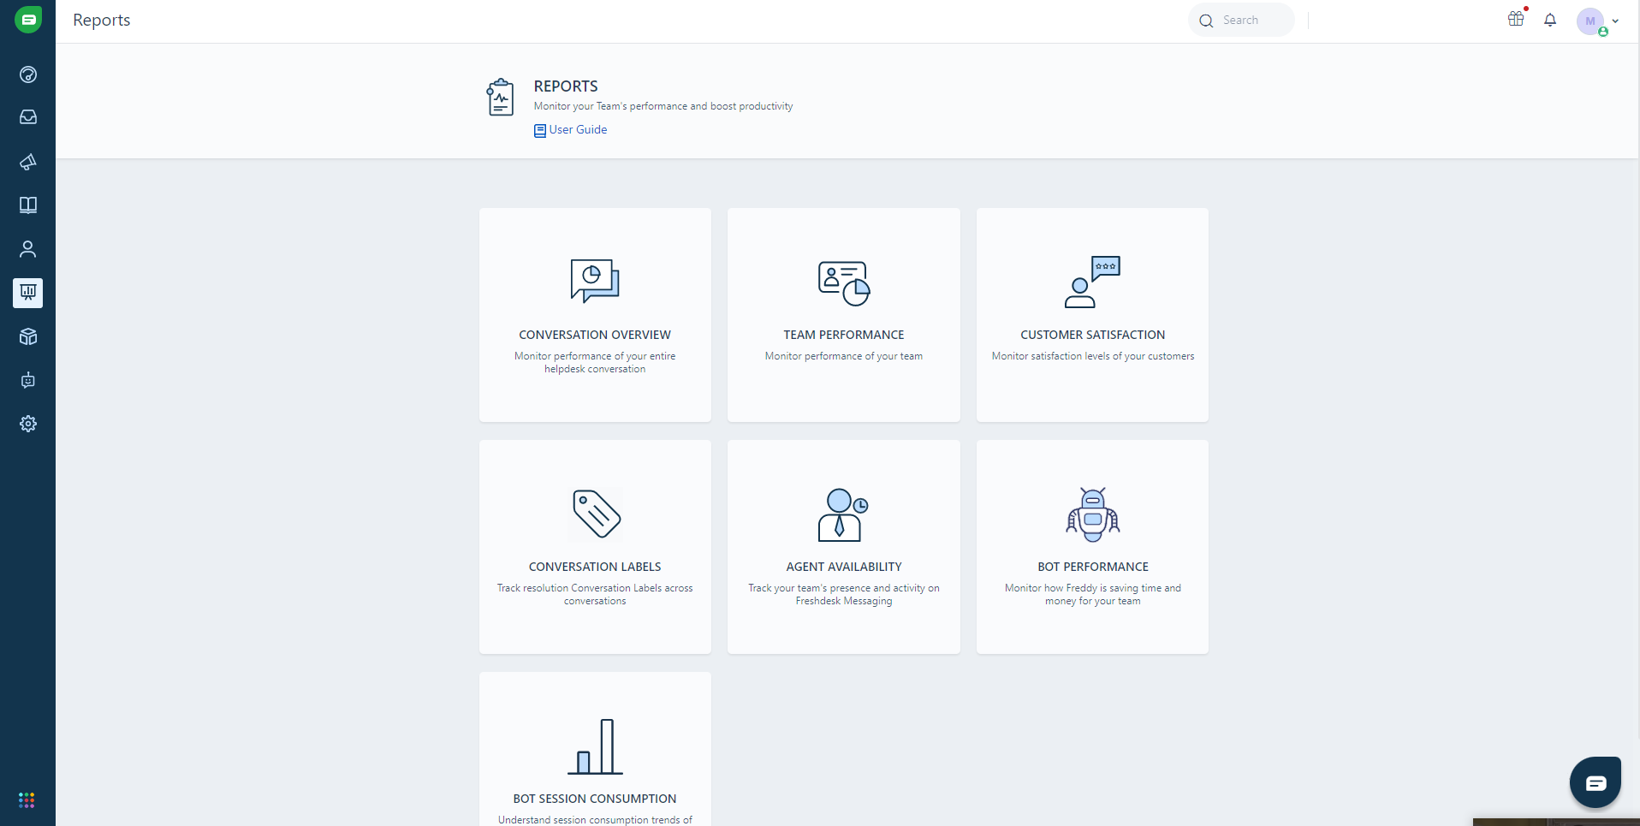Open the AGENT AVAILABILITY report title
Screen dimensions: 1640x826
tap(844, 567)
